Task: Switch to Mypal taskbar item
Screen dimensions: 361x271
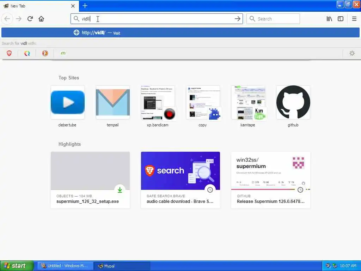Action: (x=122, y=266)
